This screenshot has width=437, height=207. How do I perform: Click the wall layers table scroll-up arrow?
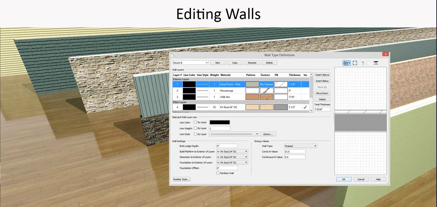coord(311,74)
